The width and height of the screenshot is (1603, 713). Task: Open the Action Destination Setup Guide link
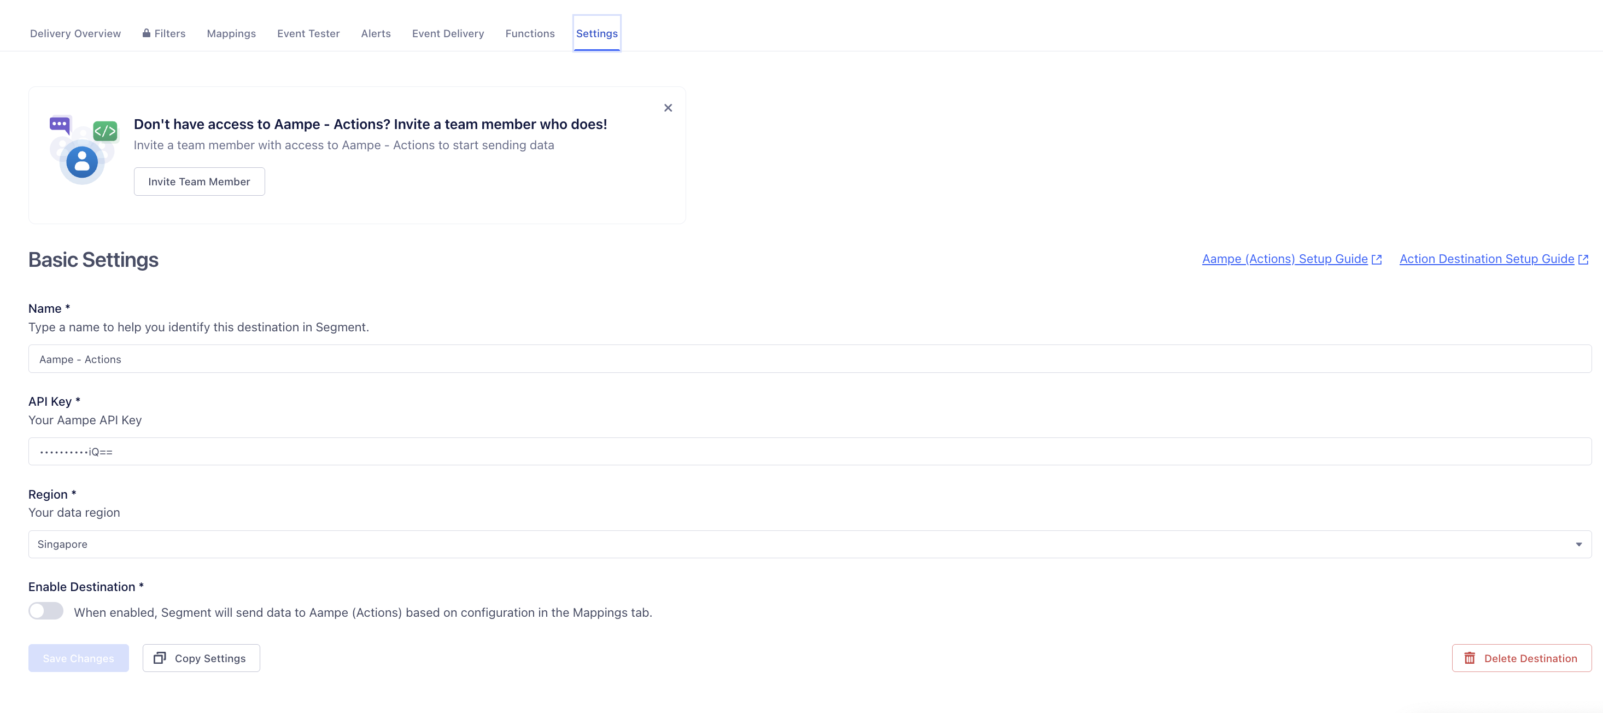click(1487, 259)
